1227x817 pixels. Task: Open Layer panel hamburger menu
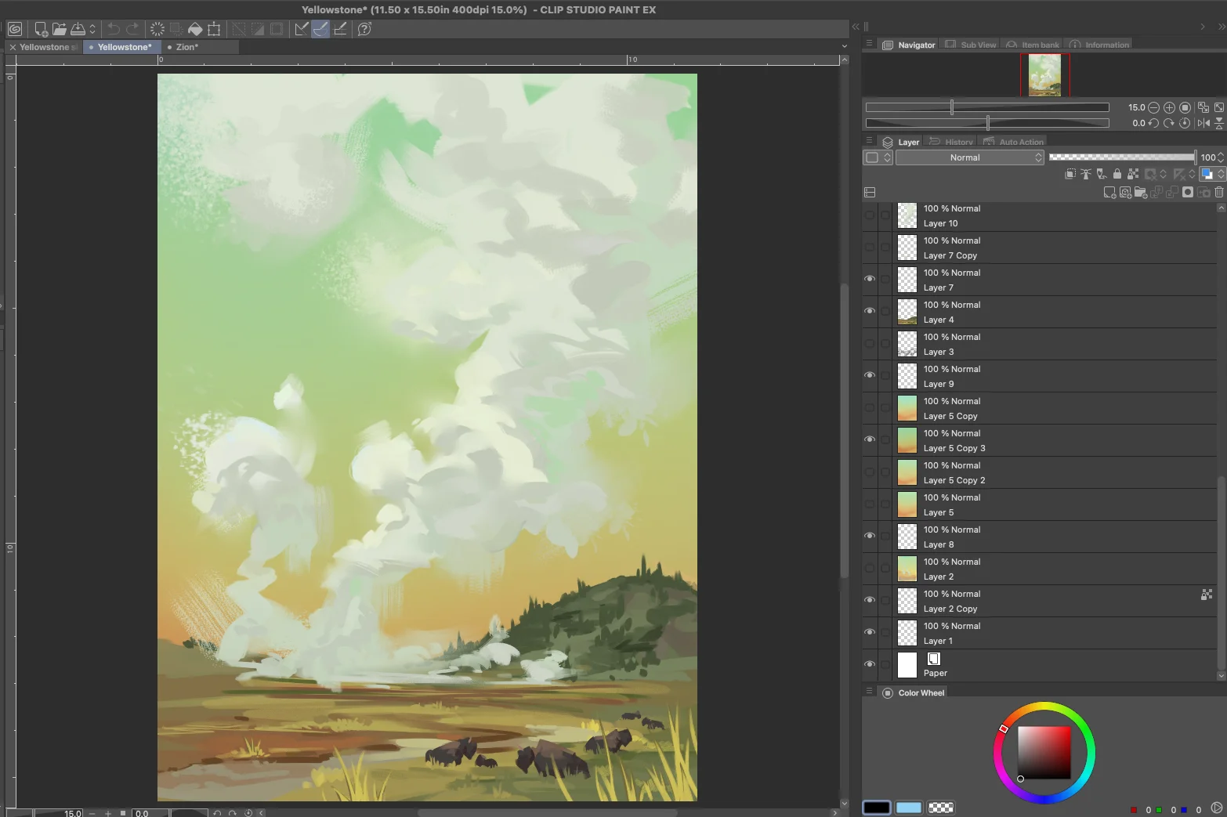coord(869,141)
